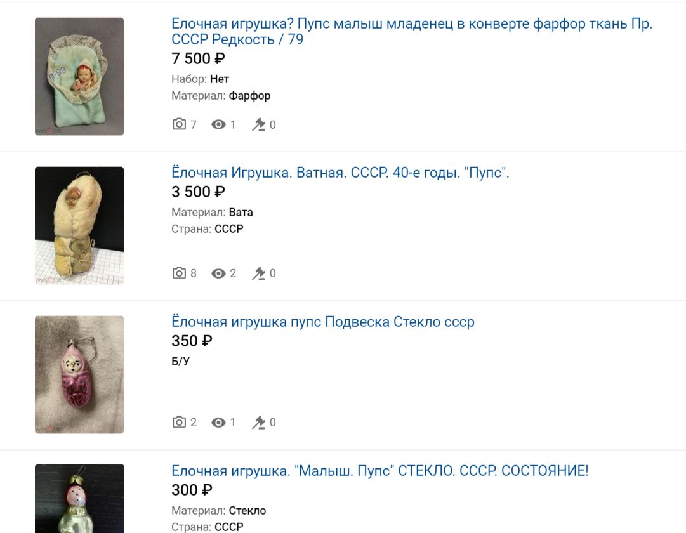Click eye views icon on 3 500 ₽ listing

click(218, 273)
